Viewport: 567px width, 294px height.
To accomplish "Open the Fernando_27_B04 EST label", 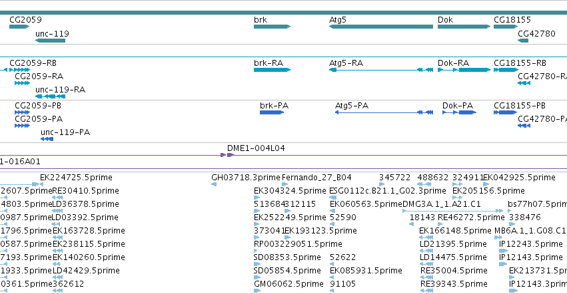I will click(x=316, y=178).
